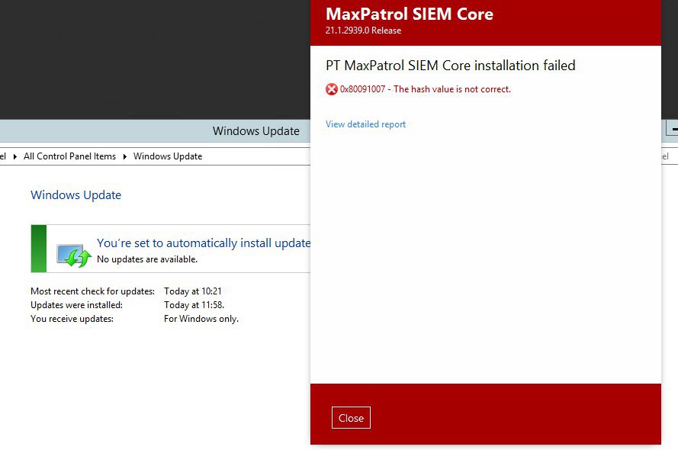This screenshot has height=450, width=678.
Task: Click the green status bar in Windows Update
Action: coord(38,249)
